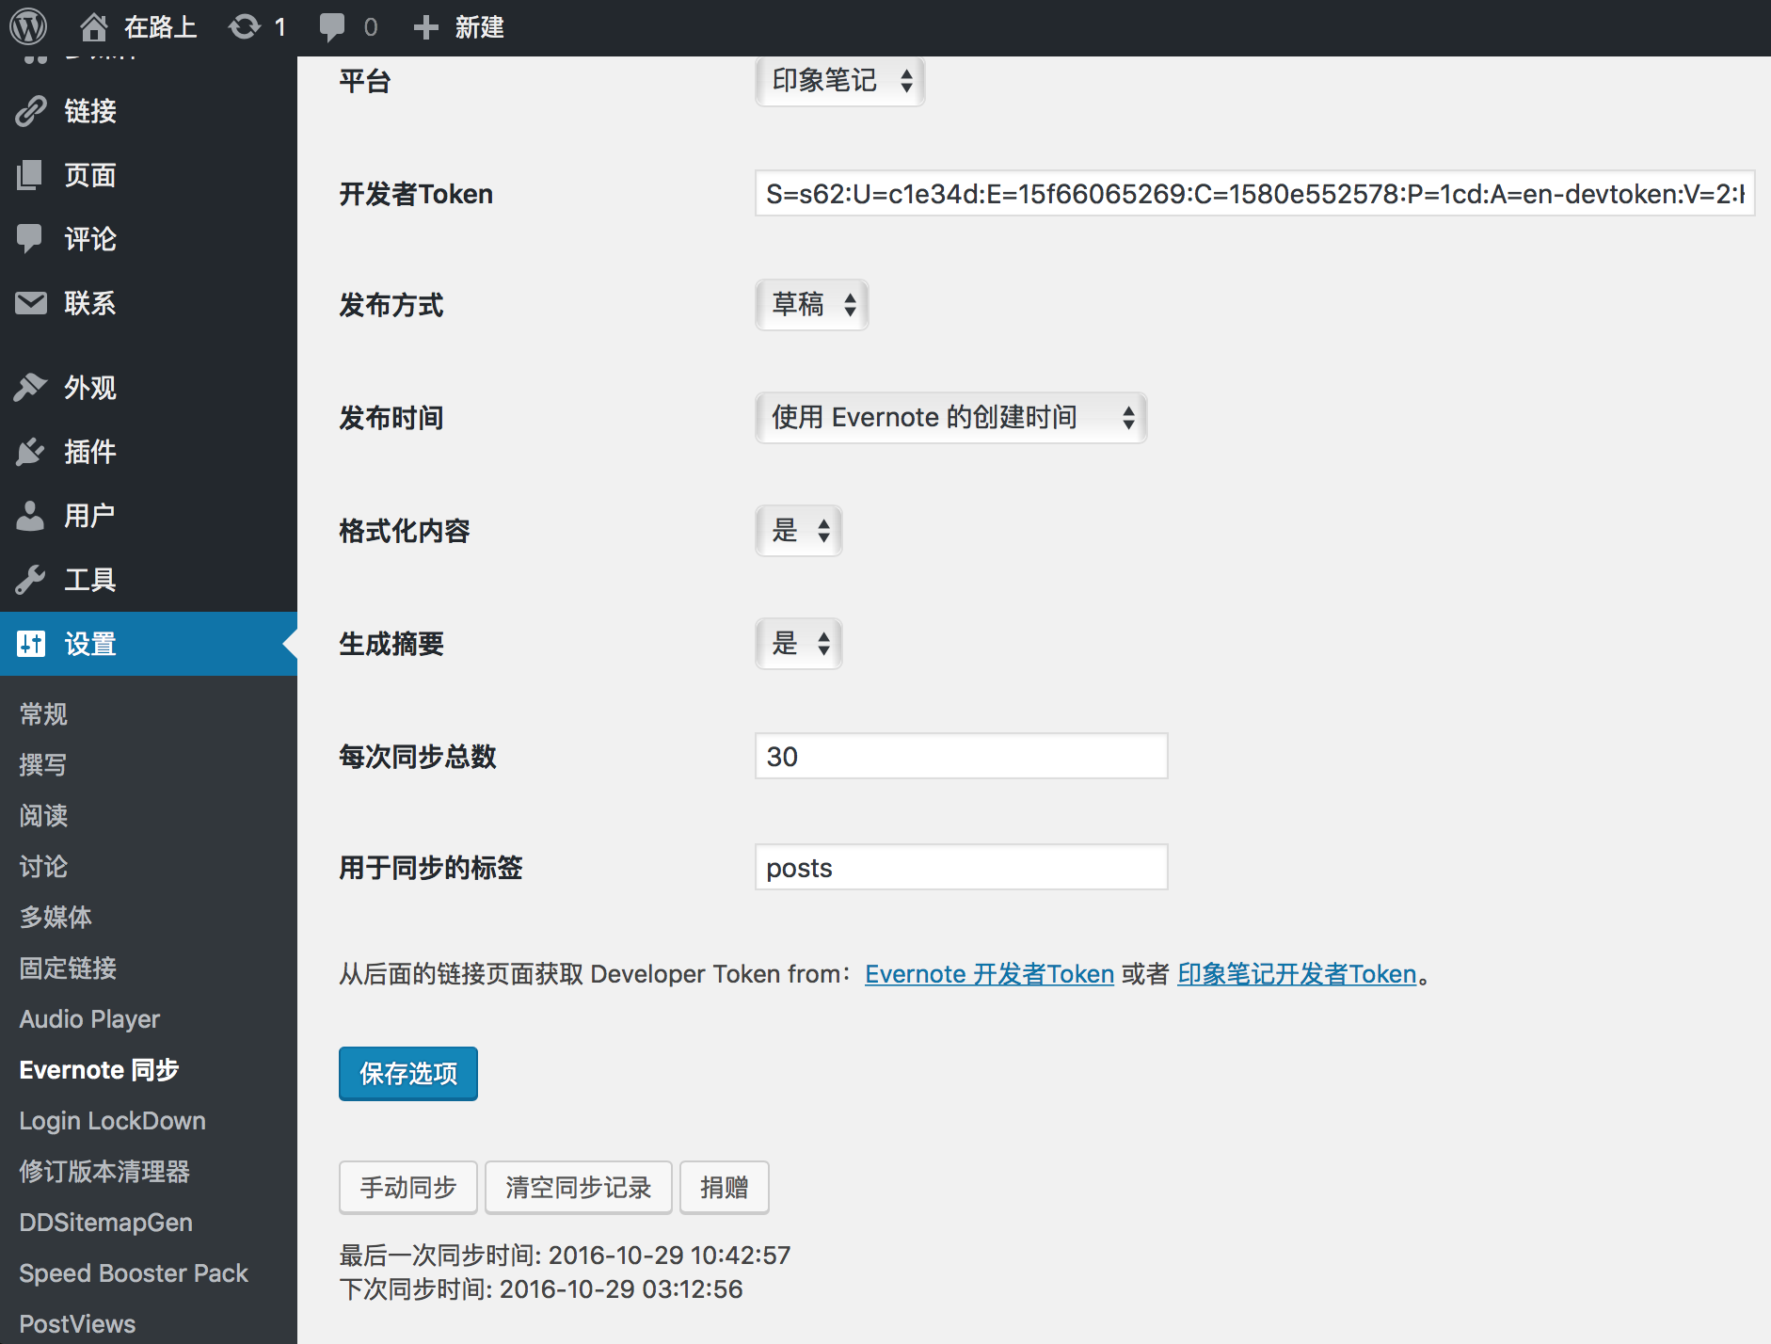Open the updates refresh icon showing 1

[x=245, y=27]
